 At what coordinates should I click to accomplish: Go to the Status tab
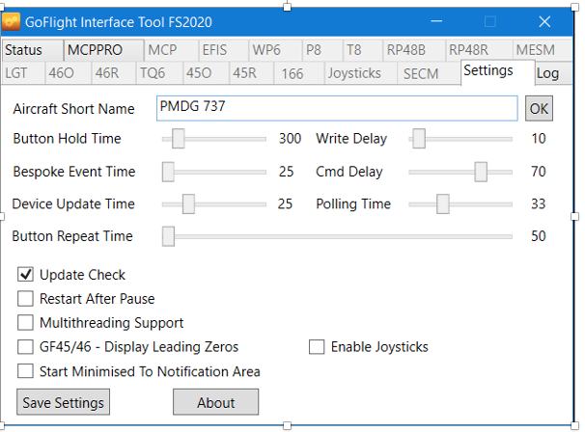coord(24,50)
